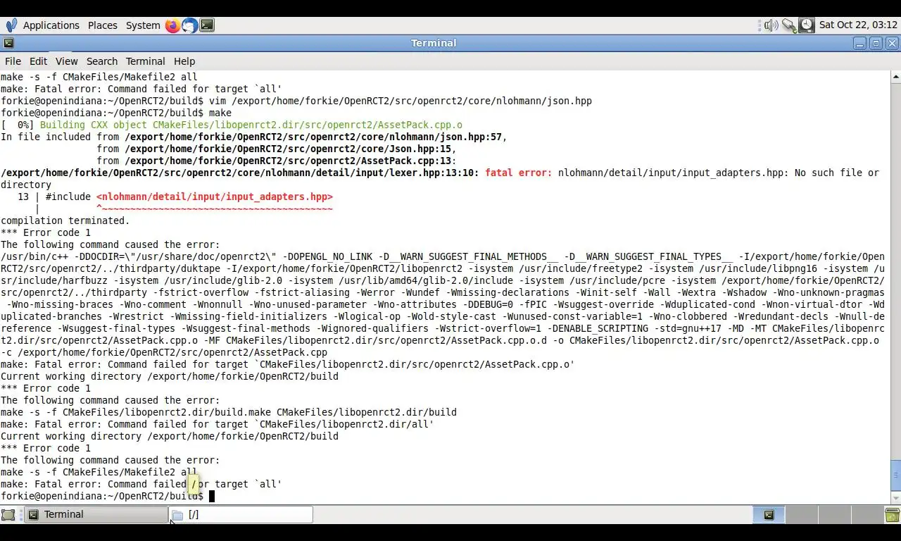Click the red 'fatal error:' text
This screenshot has width=901, height=541.
(x=519, y=173)
